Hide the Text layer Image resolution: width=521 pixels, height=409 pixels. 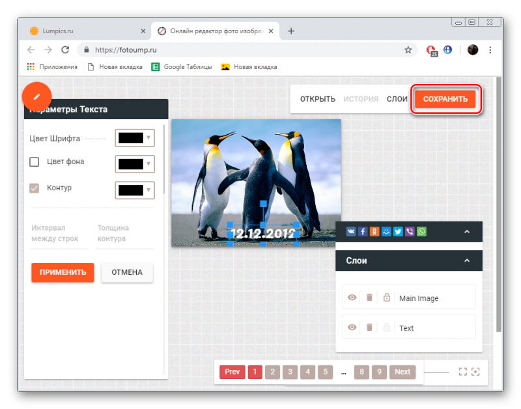[x=352, y=328]
